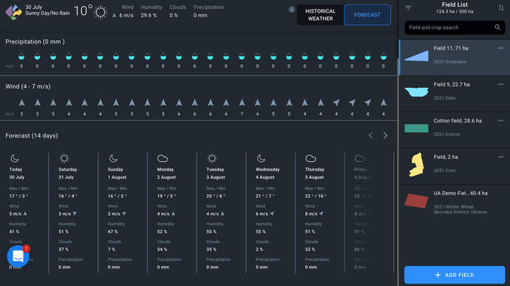Open the field list filter icon

pyautogui.click(x=409, y=8)
